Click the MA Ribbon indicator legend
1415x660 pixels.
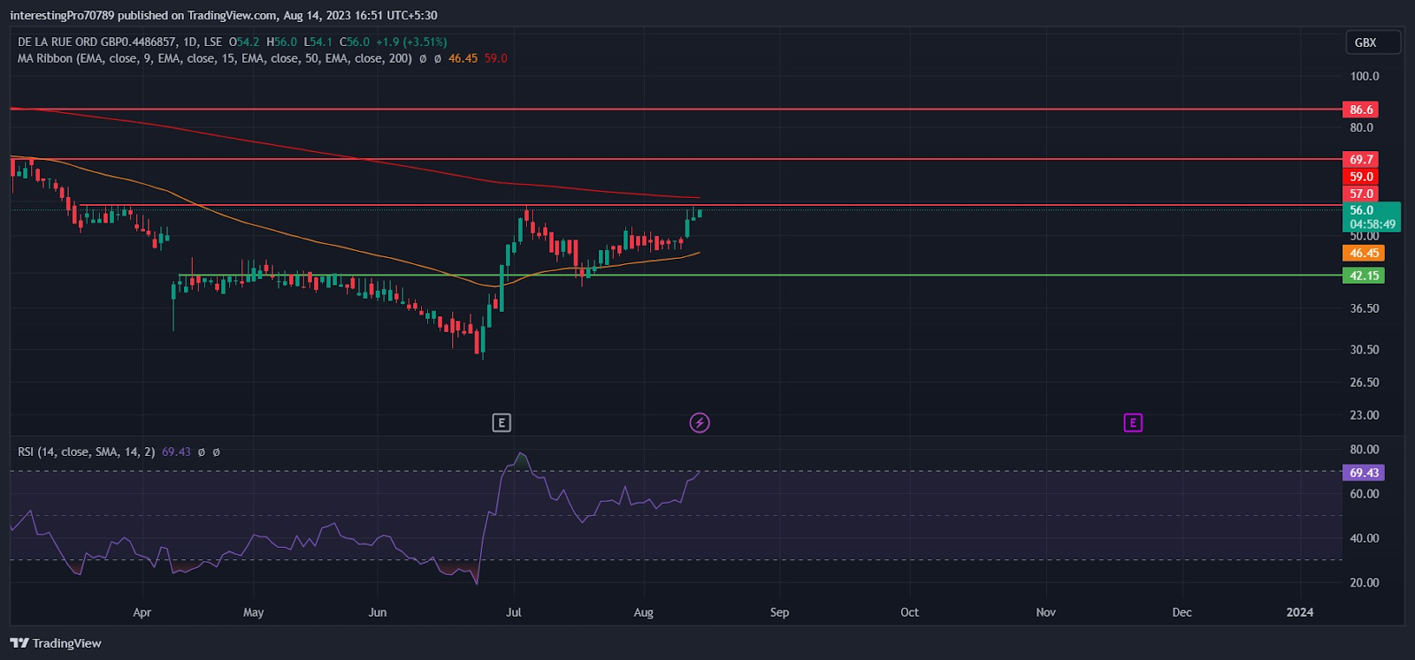(214, 58)
